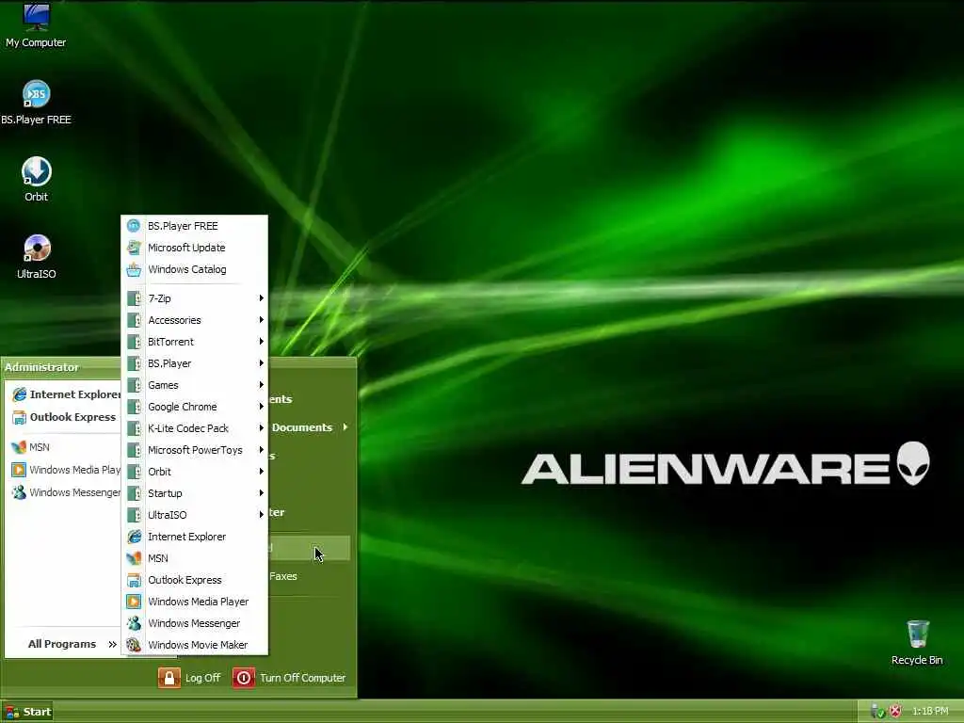Open the Startup program folder
The height and width of the screenshot is (723, 964).
click(x=194, y=493)
